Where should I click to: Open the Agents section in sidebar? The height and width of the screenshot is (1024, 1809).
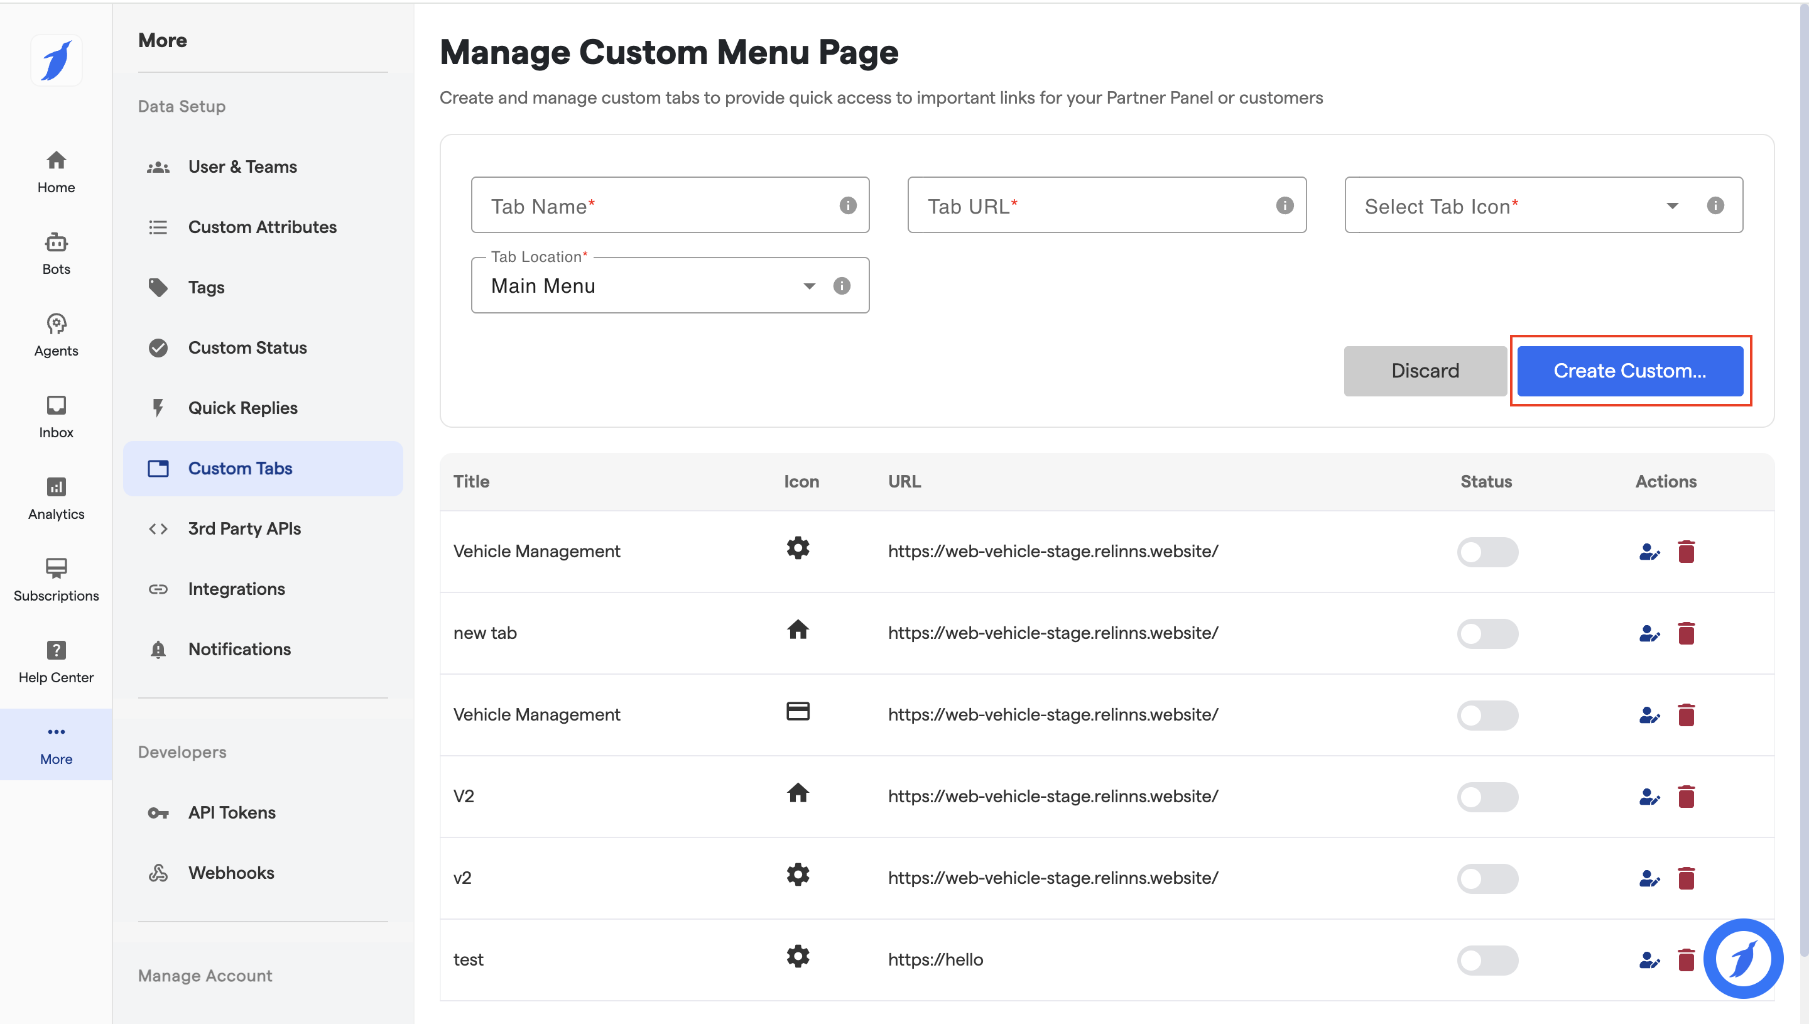pyautogui.click(x=57, y=324)
